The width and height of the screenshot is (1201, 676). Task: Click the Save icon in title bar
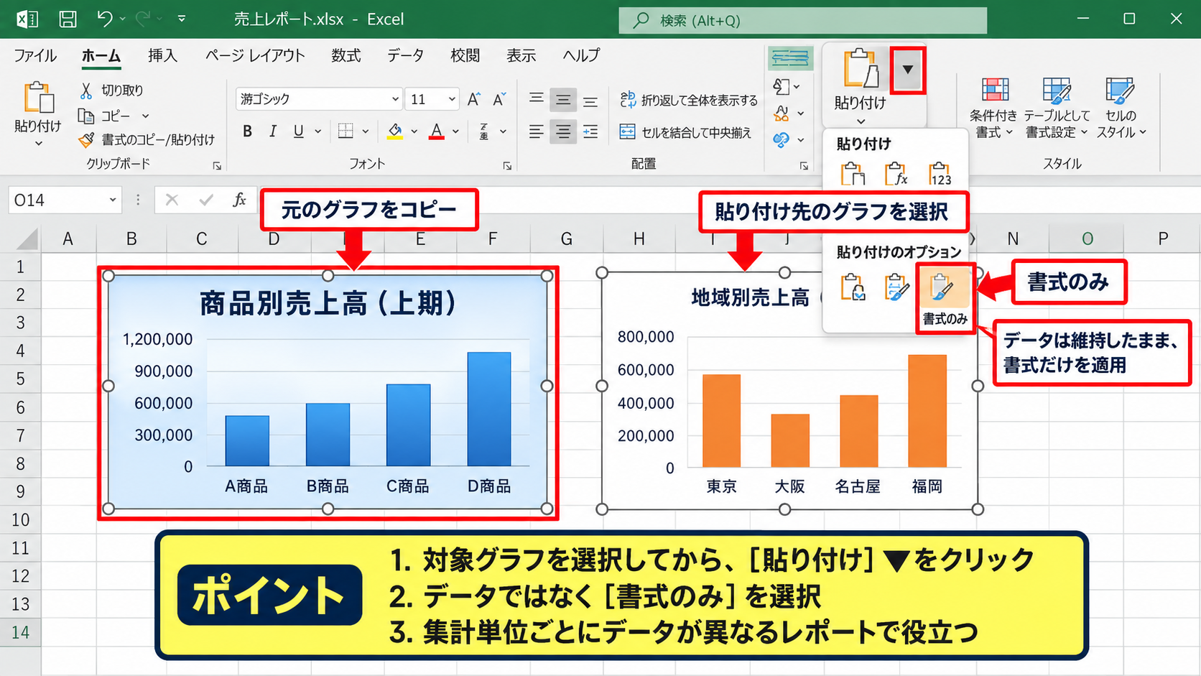pyautogui.click(x=68, y=19)
